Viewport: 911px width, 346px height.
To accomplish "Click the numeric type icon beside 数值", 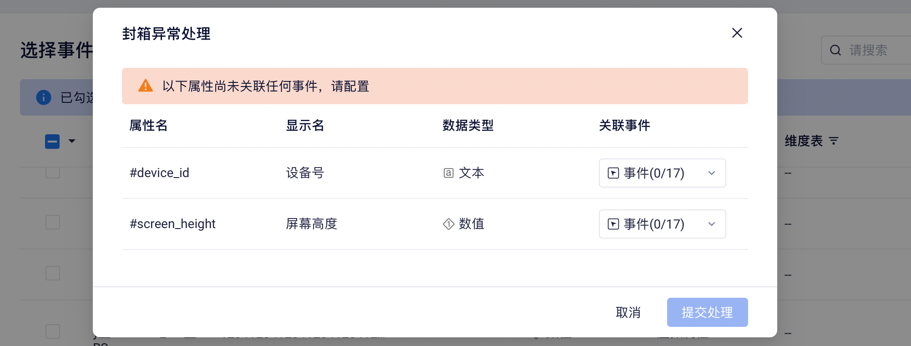I will coord(448,224).
